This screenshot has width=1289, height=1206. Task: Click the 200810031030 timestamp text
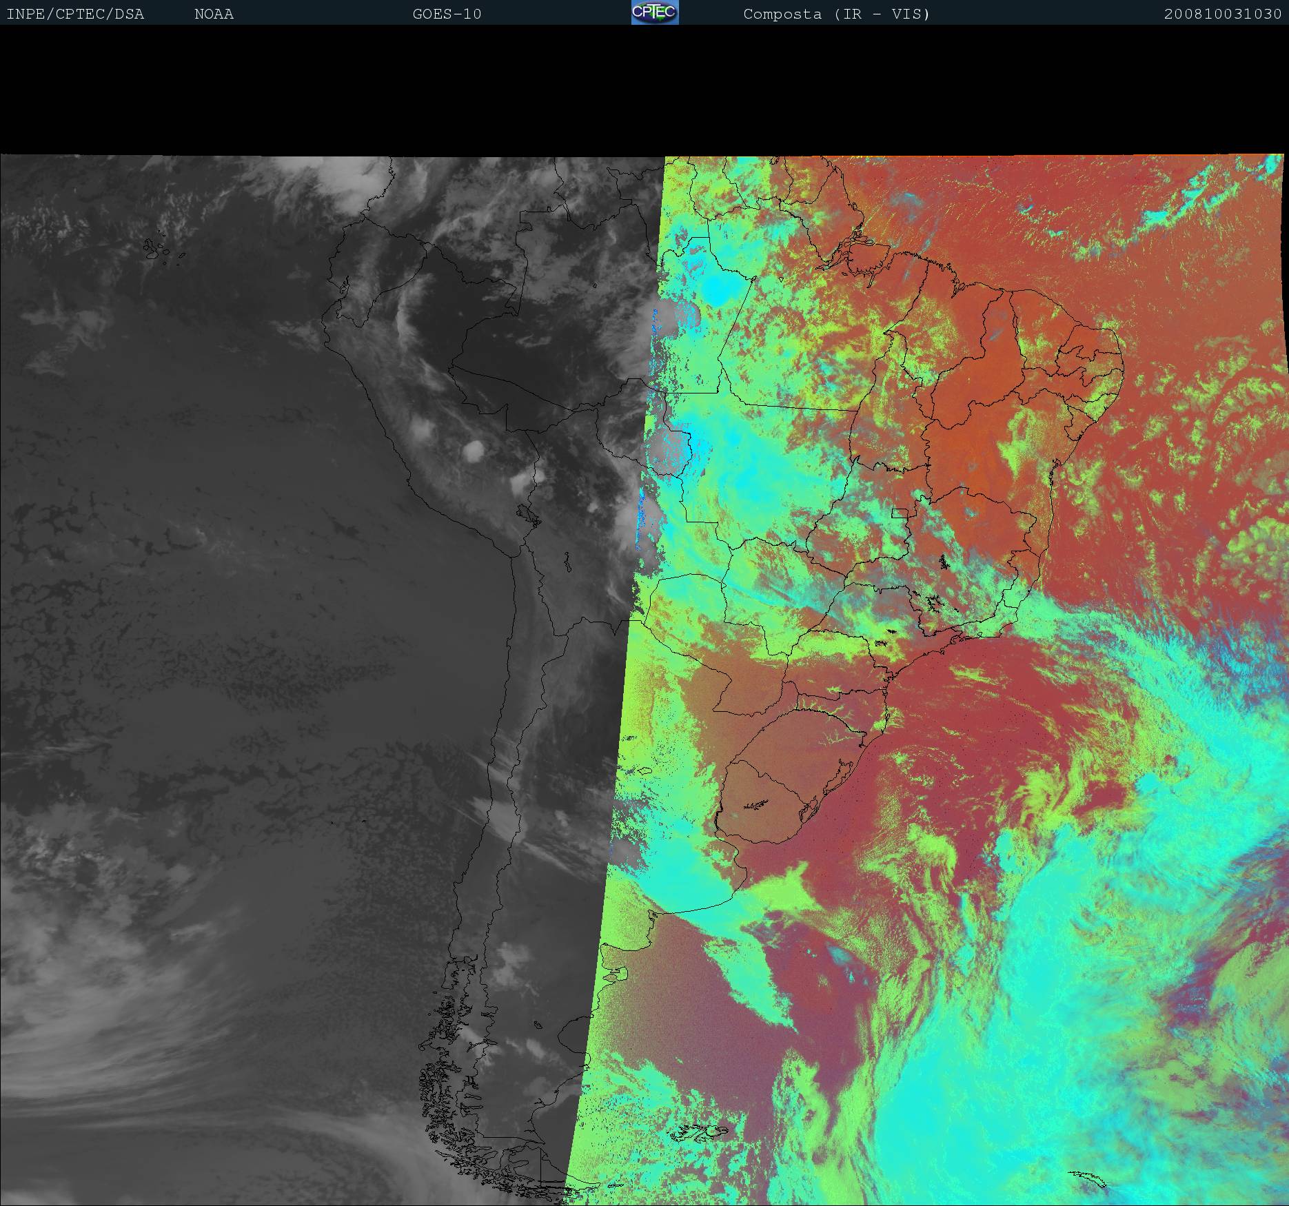pos(1222,14)
